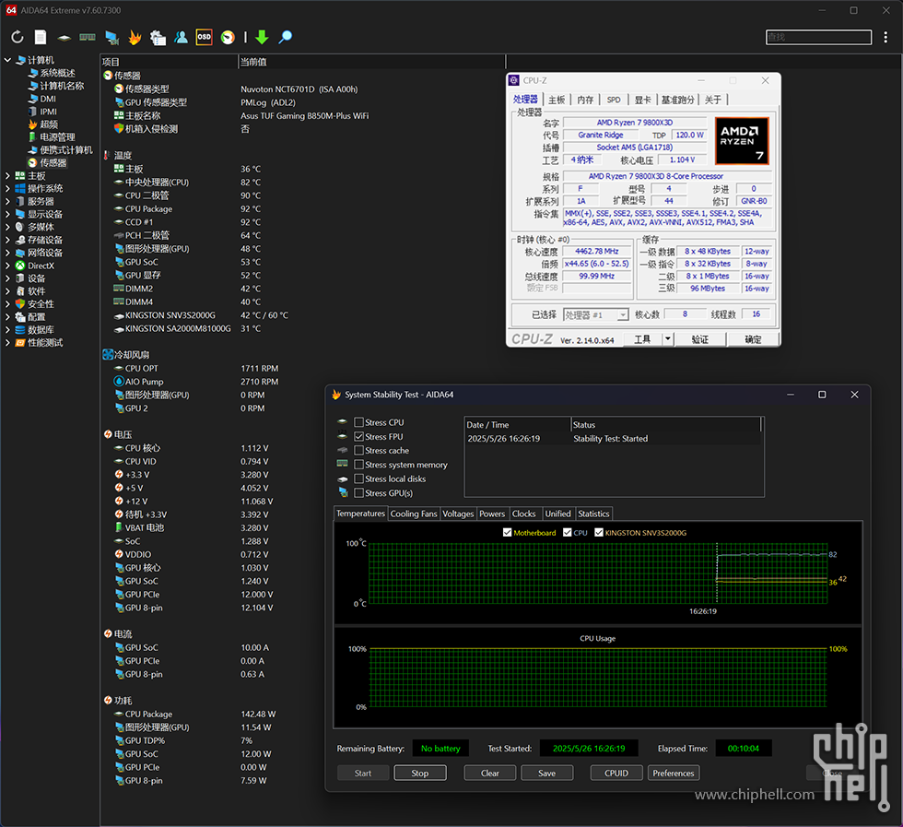Enable the Stress system memory checkbox

358,465
